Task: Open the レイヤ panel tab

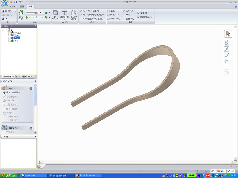Action: 18,77
